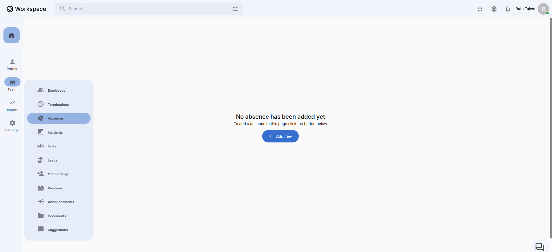The height and width of the screenshot is (252, 552).
Task: Click the Home icon in sidebar
Action: coord(12,35)
